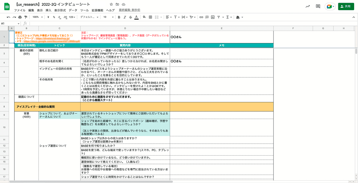This screenshot has width=358, height=183.
Task: Open the 編集 menu
Action: (x=31, y=10)
